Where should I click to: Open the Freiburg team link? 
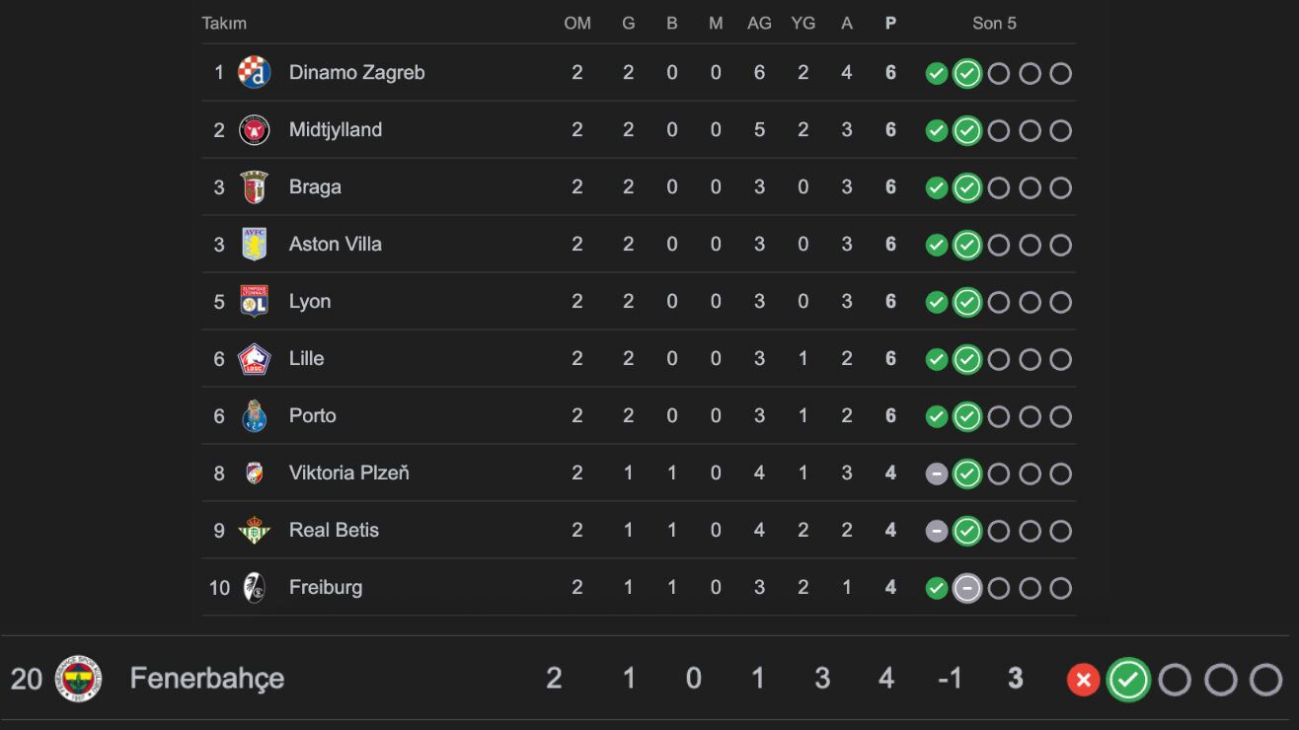click(x=326, y=588)
